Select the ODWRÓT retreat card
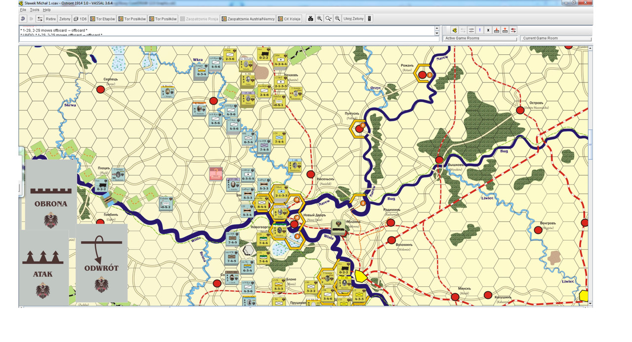The width and height of the screenshot is (632, 342). [102, 264]
